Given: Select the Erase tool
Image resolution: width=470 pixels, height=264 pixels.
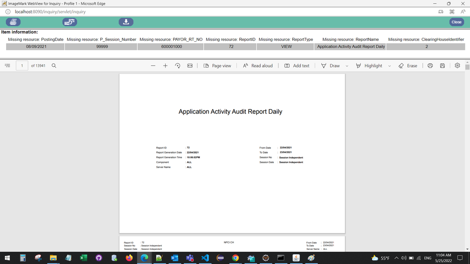Looking at the screenshot, I should pos(407,66).
